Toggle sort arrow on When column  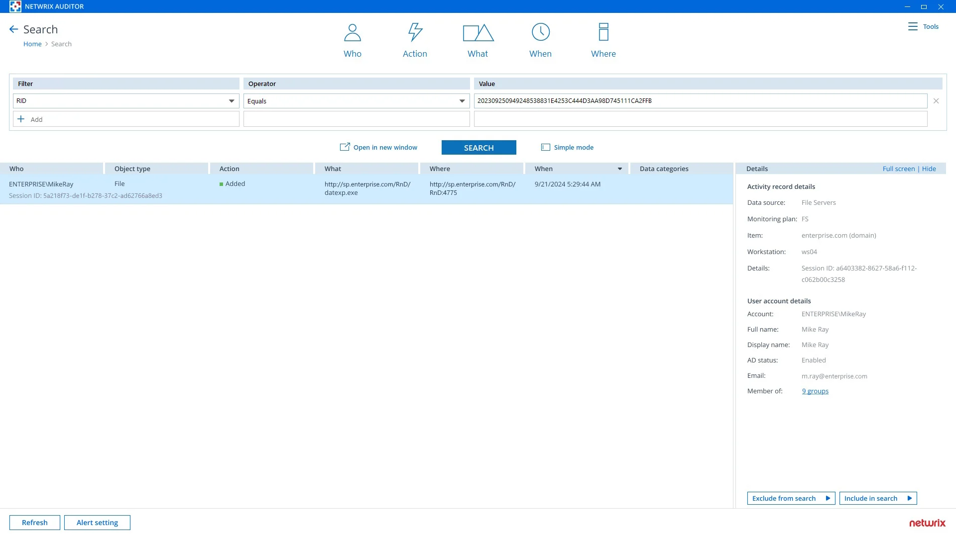(x=620, y=169)
